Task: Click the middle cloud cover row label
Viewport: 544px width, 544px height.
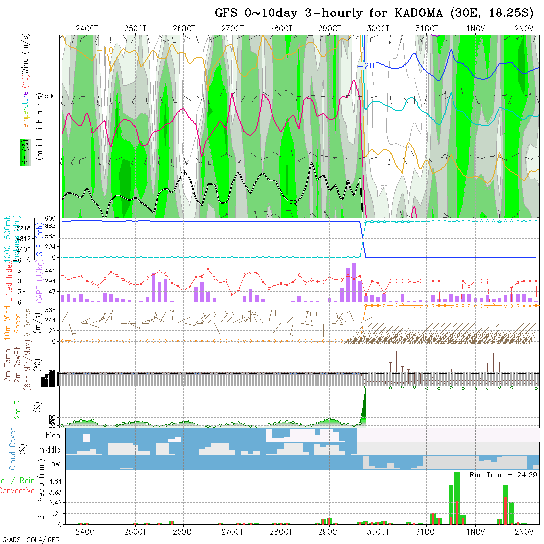Action: tap(49, 450)
